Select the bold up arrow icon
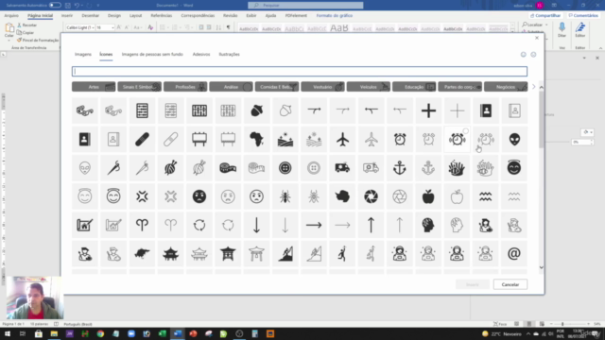Viewport: 605px width, 340px height. (x=371, y=225)
